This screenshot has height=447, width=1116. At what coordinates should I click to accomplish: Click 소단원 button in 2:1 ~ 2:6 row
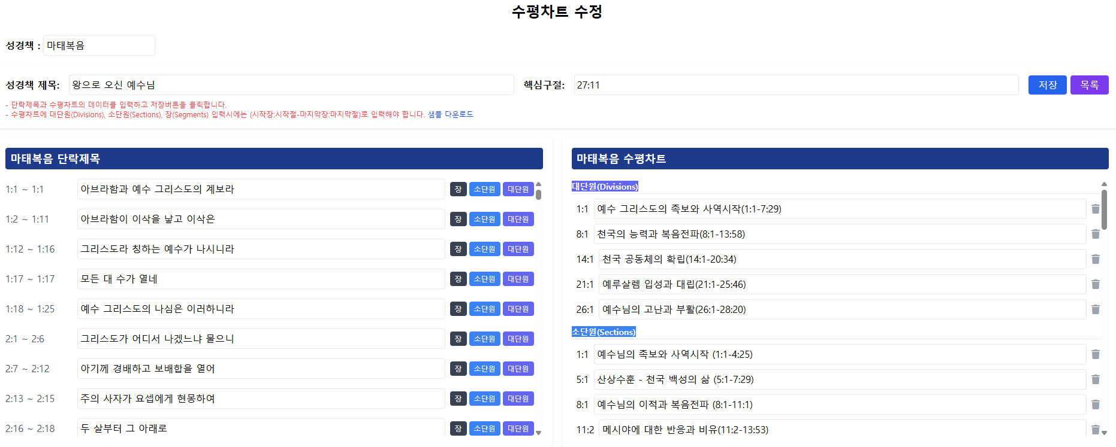point(484,339)
